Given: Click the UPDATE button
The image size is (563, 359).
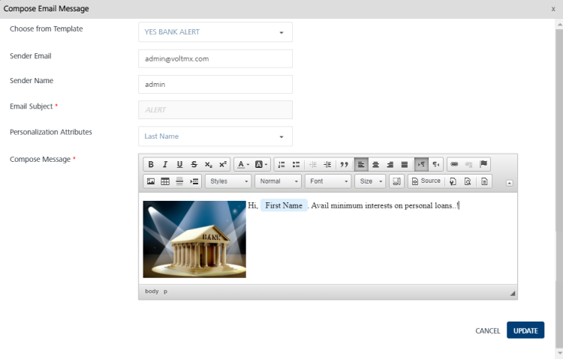Looking at the screenshot, I should (x=525, y=331).
